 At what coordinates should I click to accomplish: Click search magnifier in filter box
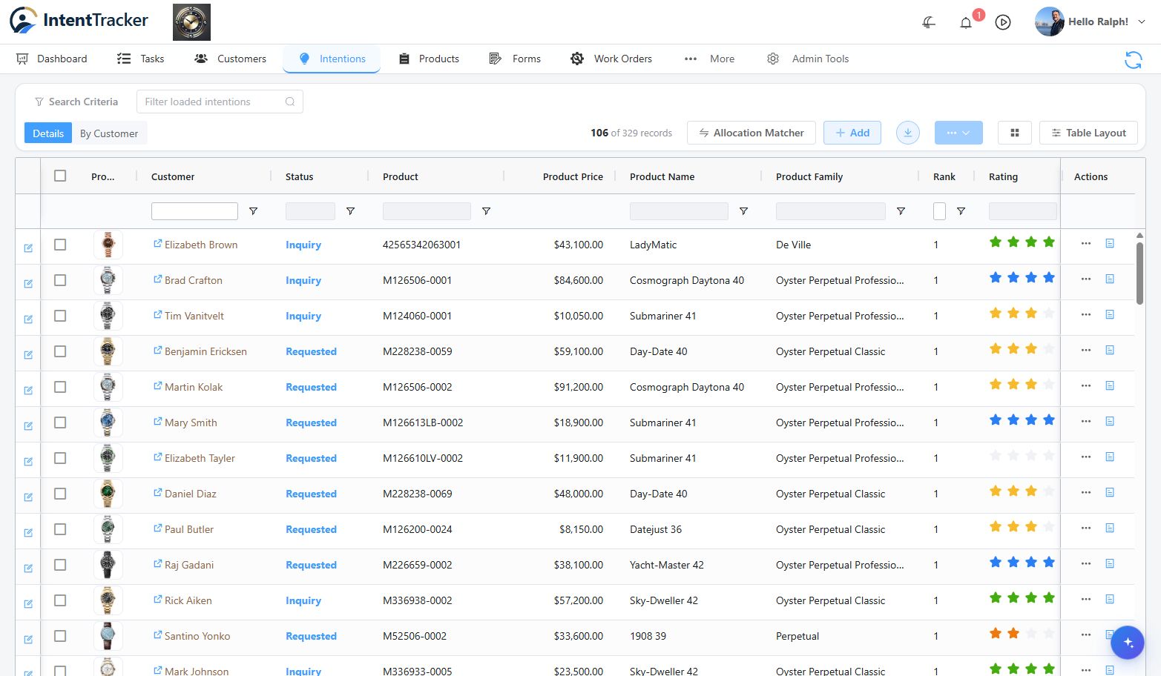point(290,102)
